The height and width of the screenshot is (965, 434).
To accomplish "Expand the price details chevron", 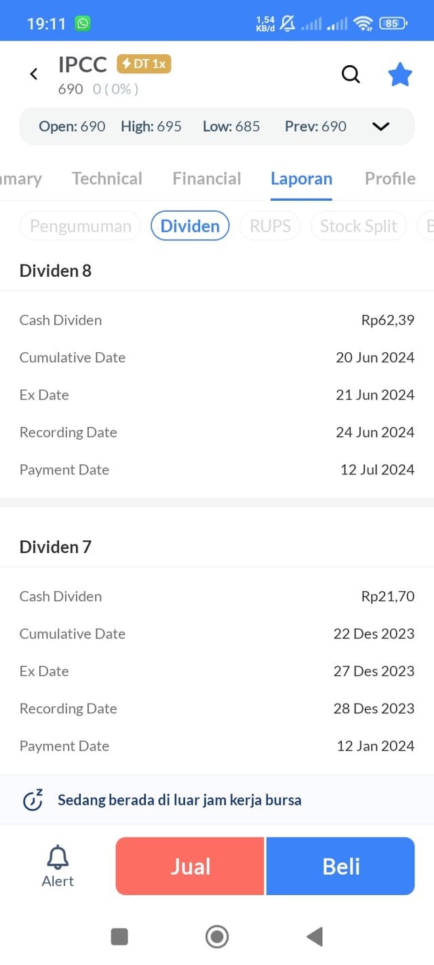I will click(381, 126).
